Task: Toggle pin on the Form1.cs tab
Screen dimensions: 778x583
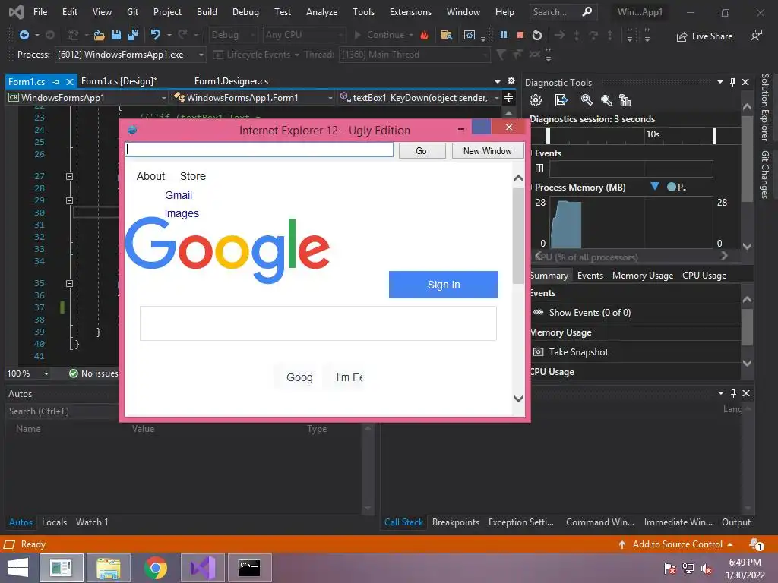Action: click(55, 82)
